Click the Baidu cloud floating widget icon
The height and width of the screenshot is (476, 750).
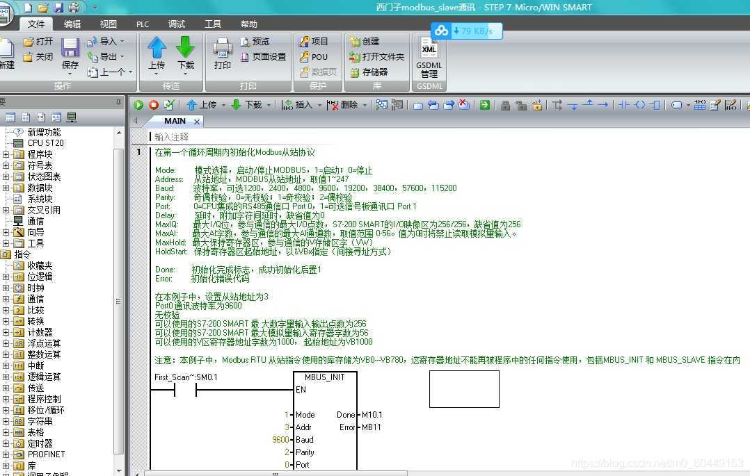point(441,31)
